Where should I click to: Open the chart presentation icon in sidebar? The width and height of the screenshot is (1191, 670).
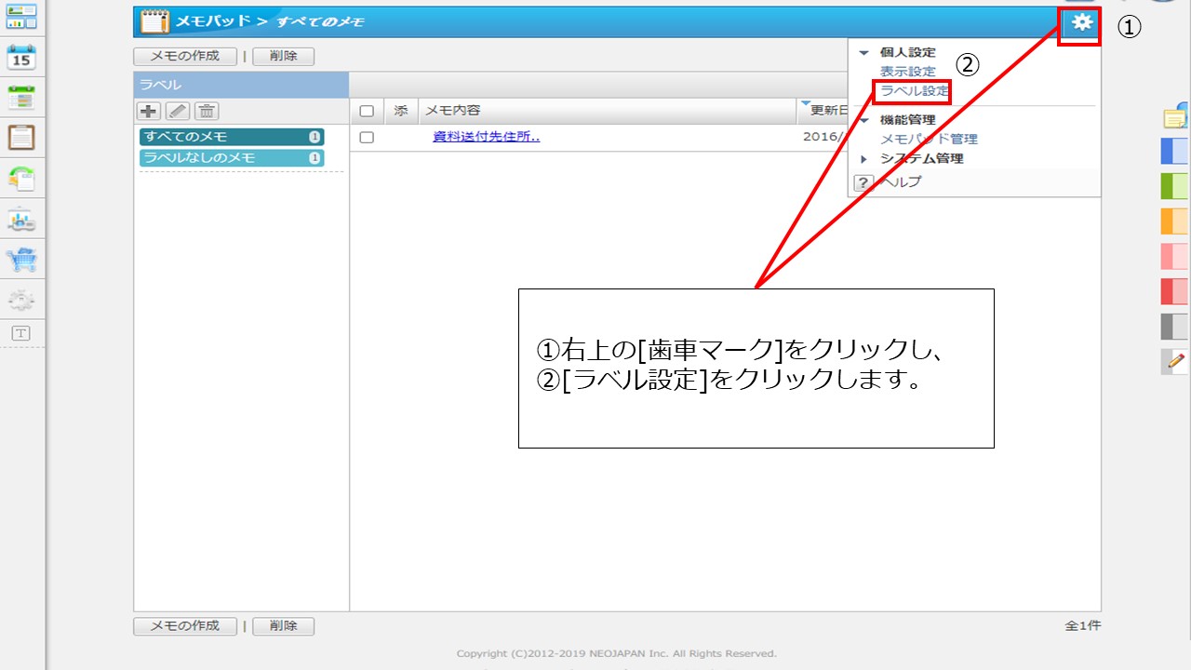tap(20, 220)
